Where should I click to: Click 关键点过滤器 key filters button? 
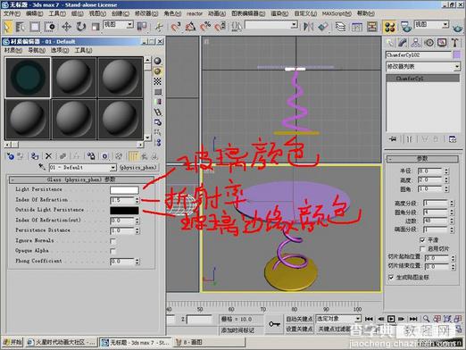coord(333,329)
